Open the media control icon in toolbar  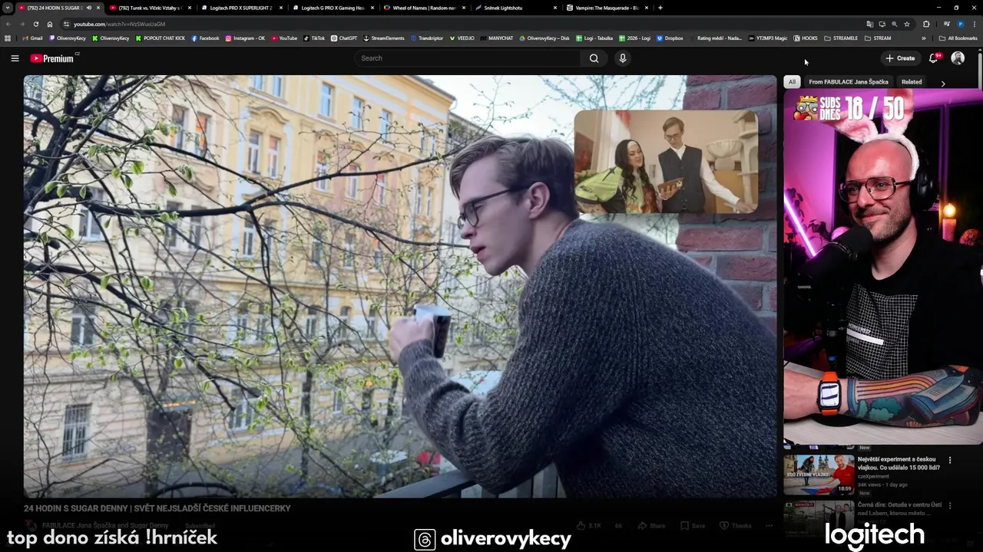coord(946,24)
